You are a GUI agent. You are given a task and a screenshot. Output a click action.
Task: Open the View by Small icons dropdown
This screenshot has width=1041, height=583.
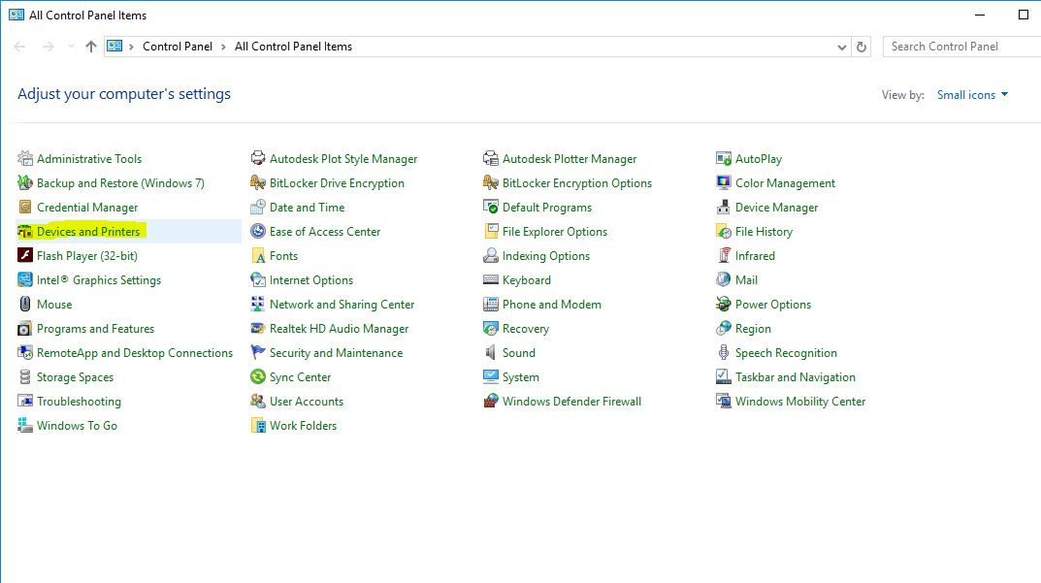pos(972,95)
